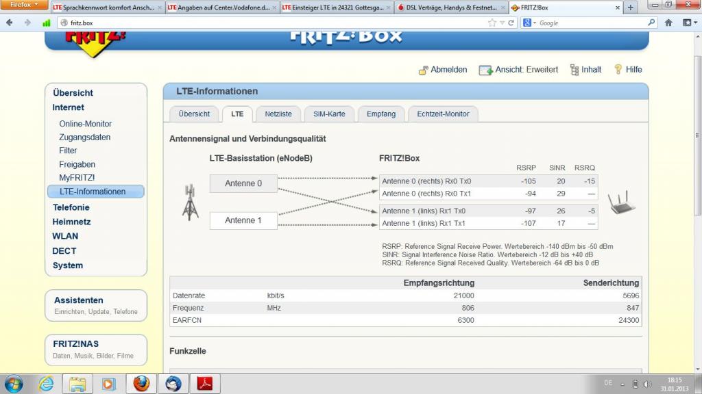Open the Übersicht tab in LTE-Informationen

(x=194, y=114)
